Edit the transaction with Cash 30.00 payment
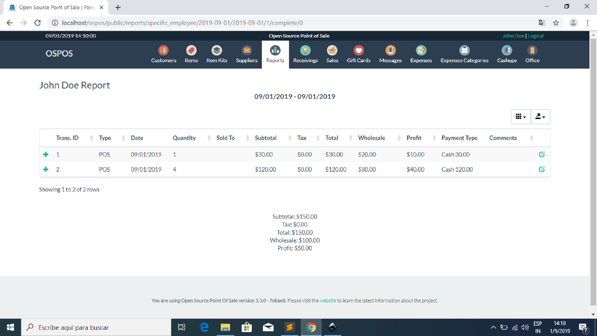 pos(542,154)
